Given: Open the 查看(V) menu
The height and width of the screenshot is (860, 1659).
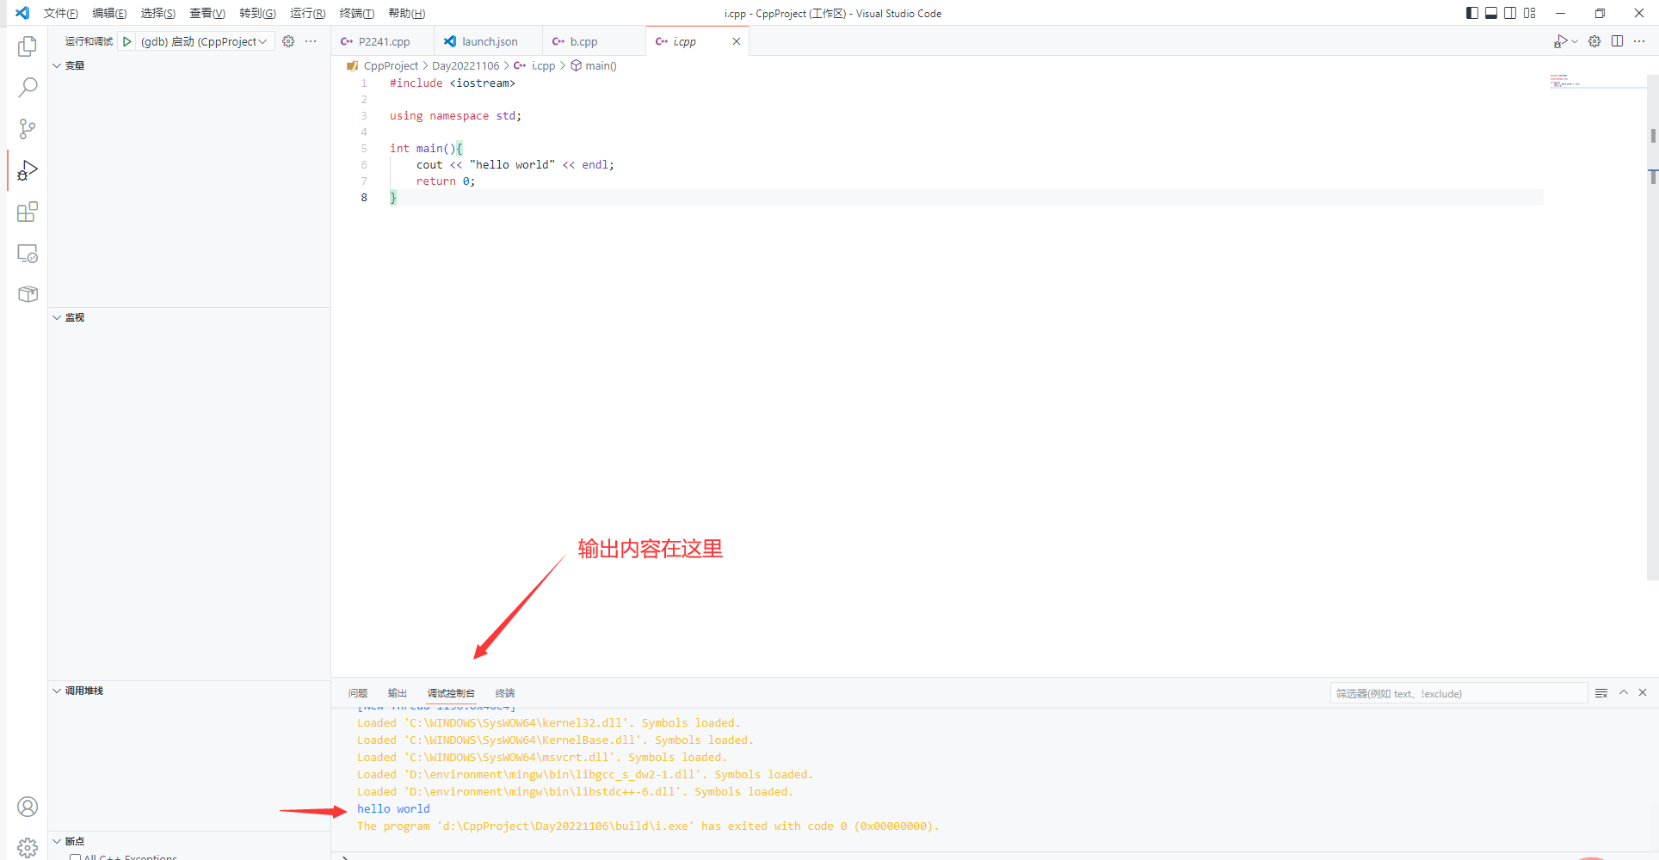Looking at the screenshot, I should pos(207,13).
